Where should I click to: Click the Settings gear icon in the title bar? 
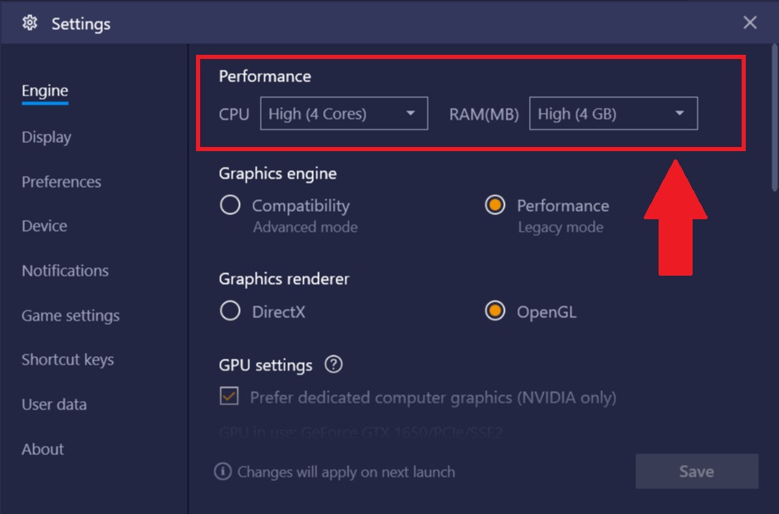point(30,23)
